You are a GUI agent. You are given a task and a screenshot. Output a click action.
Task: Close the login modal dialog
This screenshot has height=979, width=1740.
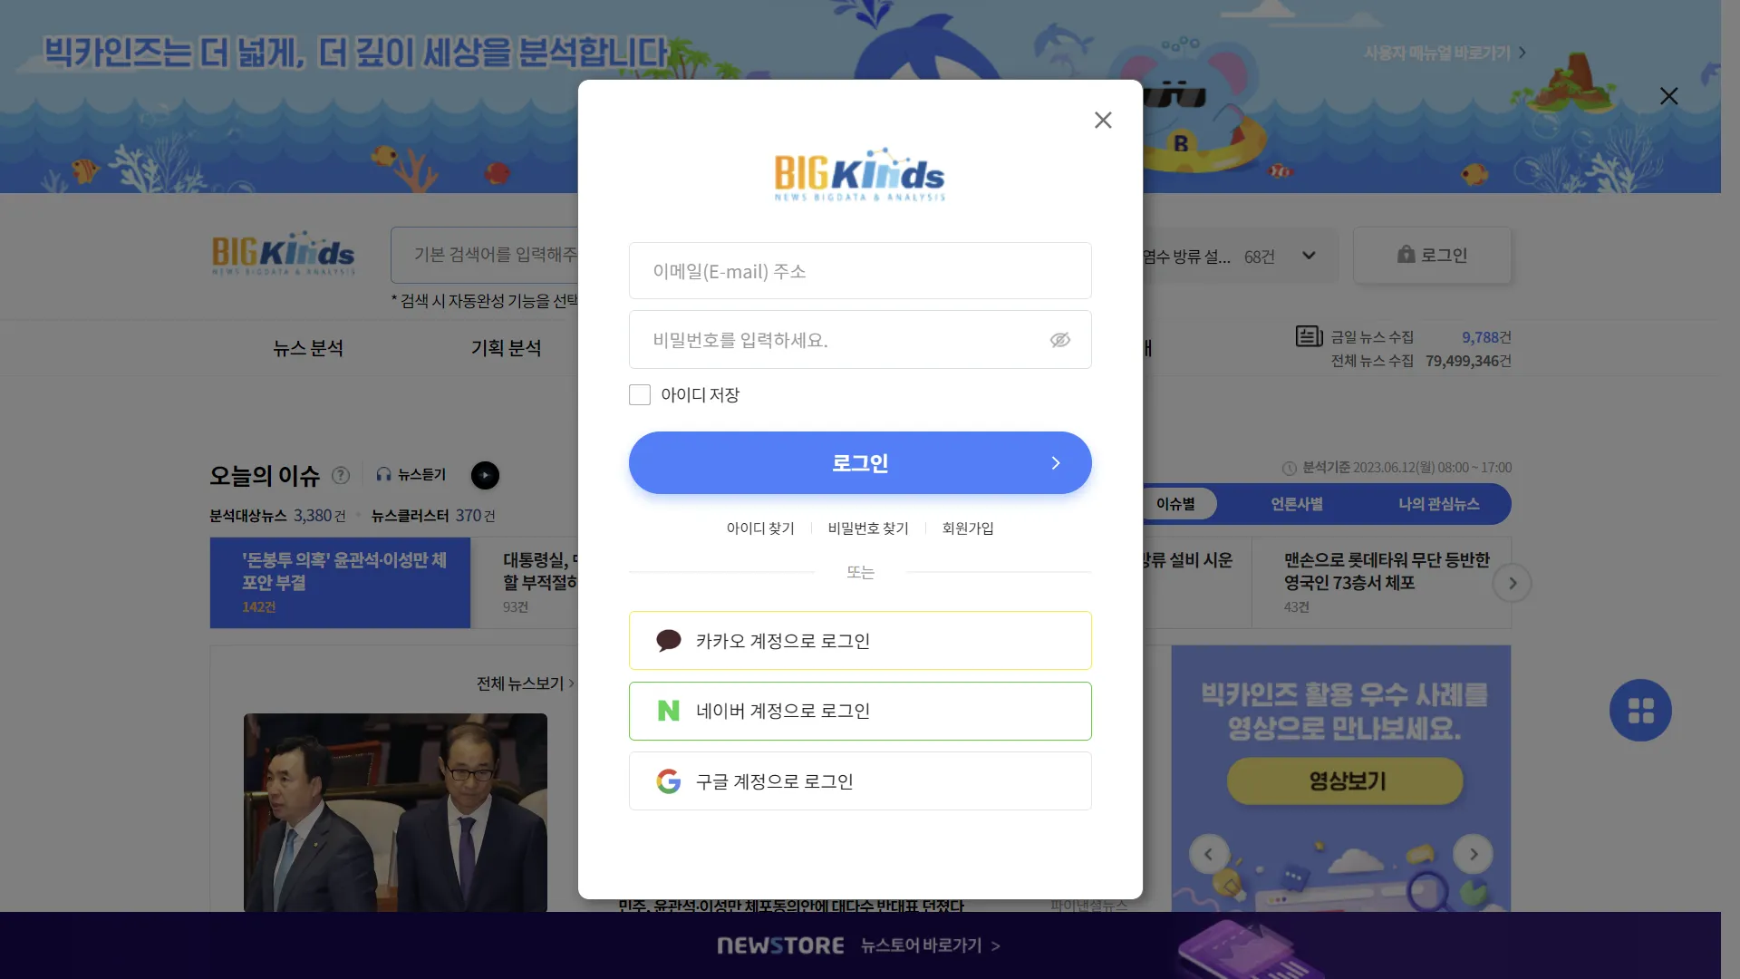1103,121
